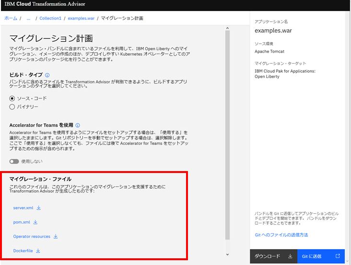Download Dockerfile via its arrow icon
351x265 pixels.
coord(38,251)
